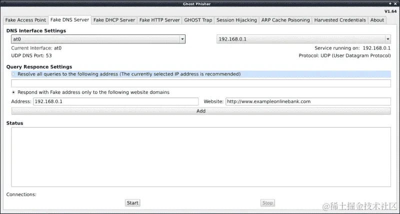The width and height of the screenshot is (400, 214).
Task: Select 'Respond with Fake address only' radio option
Action: [x=13, y=92]
